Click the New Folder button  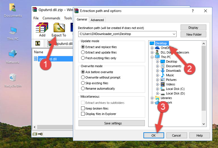[193, 34]
